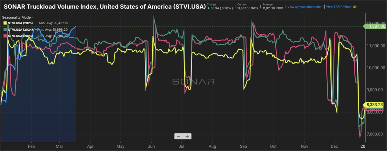Image resolution: width=387 pixels, height=151 pixels.
Task: Zoom in with the plus button
Action: (x=187, y=136)
